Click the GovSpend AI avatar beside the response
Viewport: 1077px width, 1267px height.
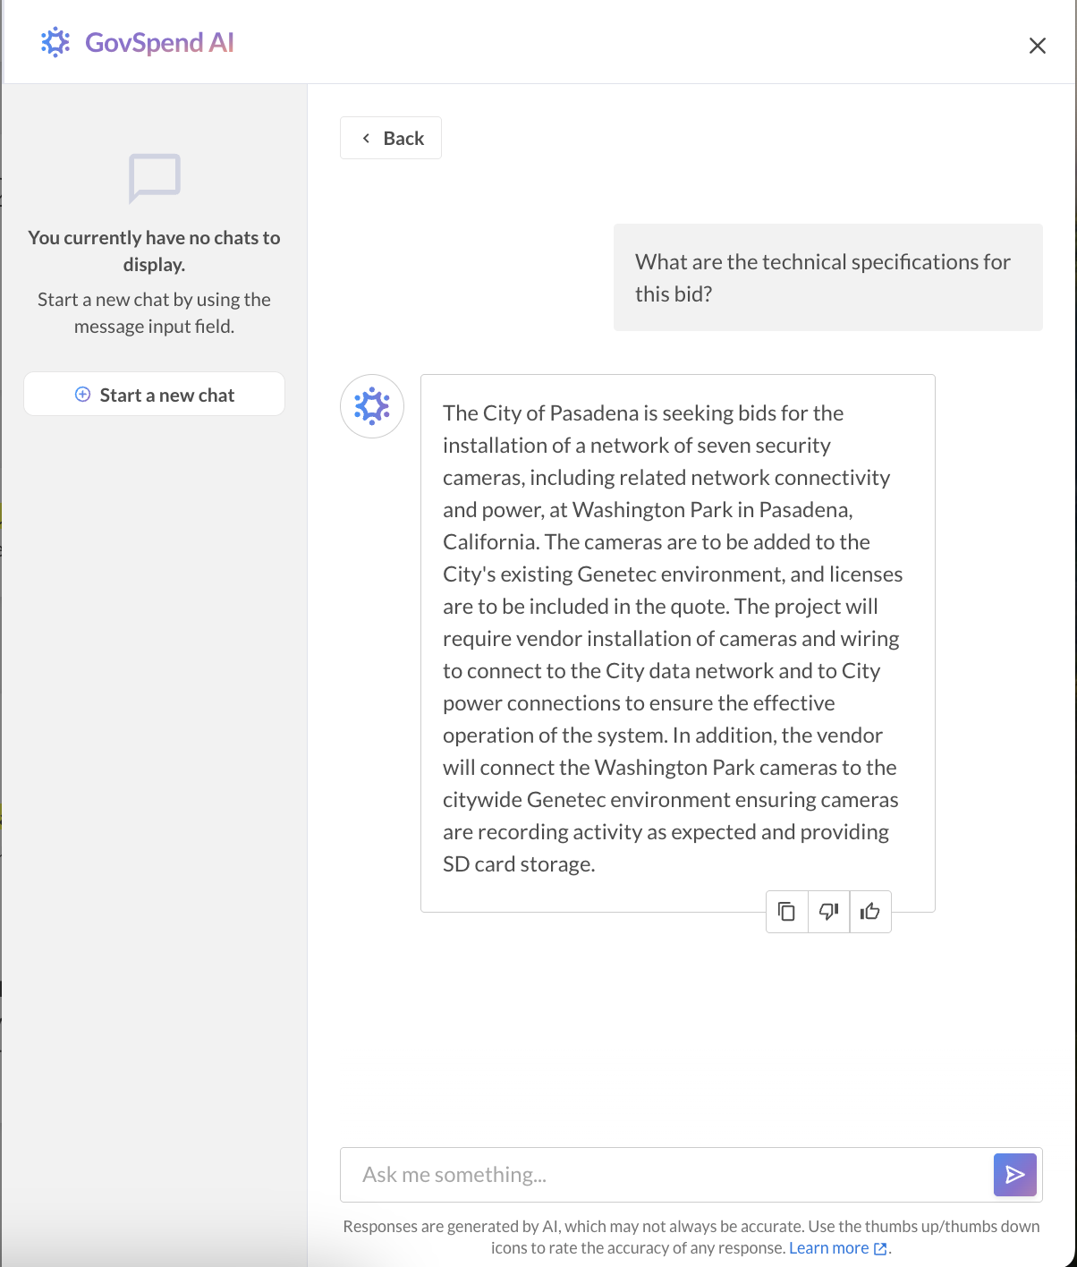371,405
